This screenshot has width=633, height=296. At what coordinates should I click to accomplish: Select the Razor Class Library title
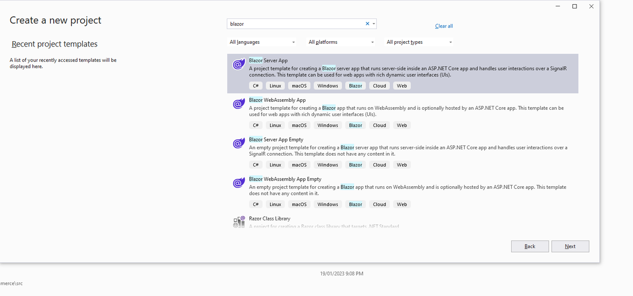click(x=270, y=218)
